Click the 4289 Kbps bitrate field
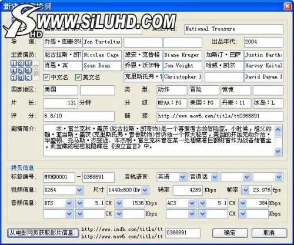 (x=188, y=190)
